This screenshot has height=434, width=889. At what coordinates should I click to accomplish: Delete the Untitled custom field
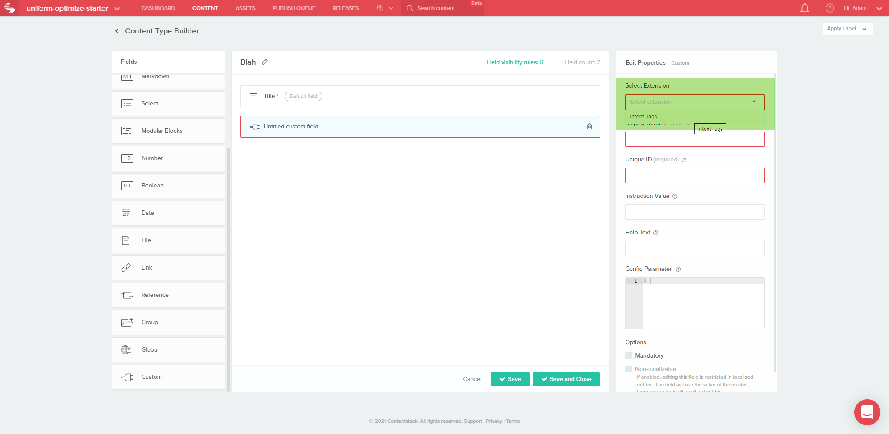click(589, 126)
